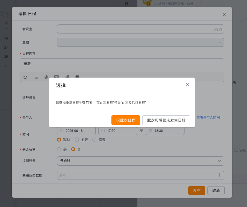Select date 28 in background calendar
This screenshot has height=207, width=247.
[6, 56]
